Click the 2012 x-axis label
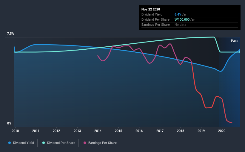The height and width of the screenshot is (152, 245). pyautogui.click(x=56, y=131)
